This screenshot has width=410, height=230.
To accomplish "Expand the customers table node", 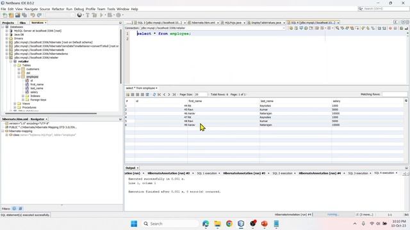I will 19,69.
